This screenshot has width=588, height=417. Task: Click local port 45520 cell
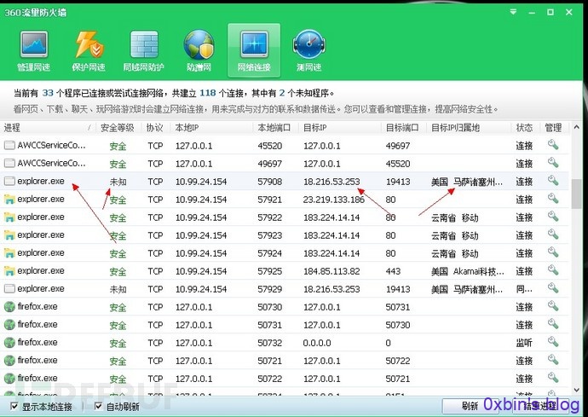click(x=269, y=146)
